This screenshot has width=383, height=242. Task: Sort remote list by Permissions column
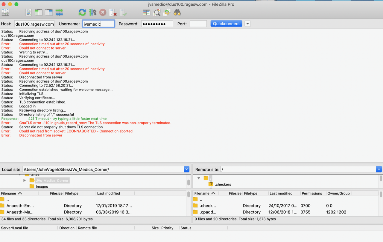click(313, 193)
